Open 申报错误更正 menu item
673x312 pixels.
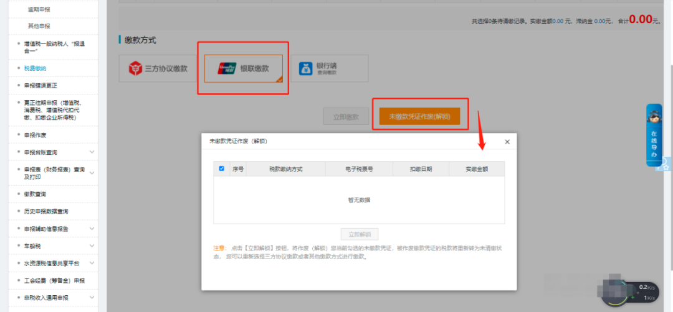(x=41, y=86)
